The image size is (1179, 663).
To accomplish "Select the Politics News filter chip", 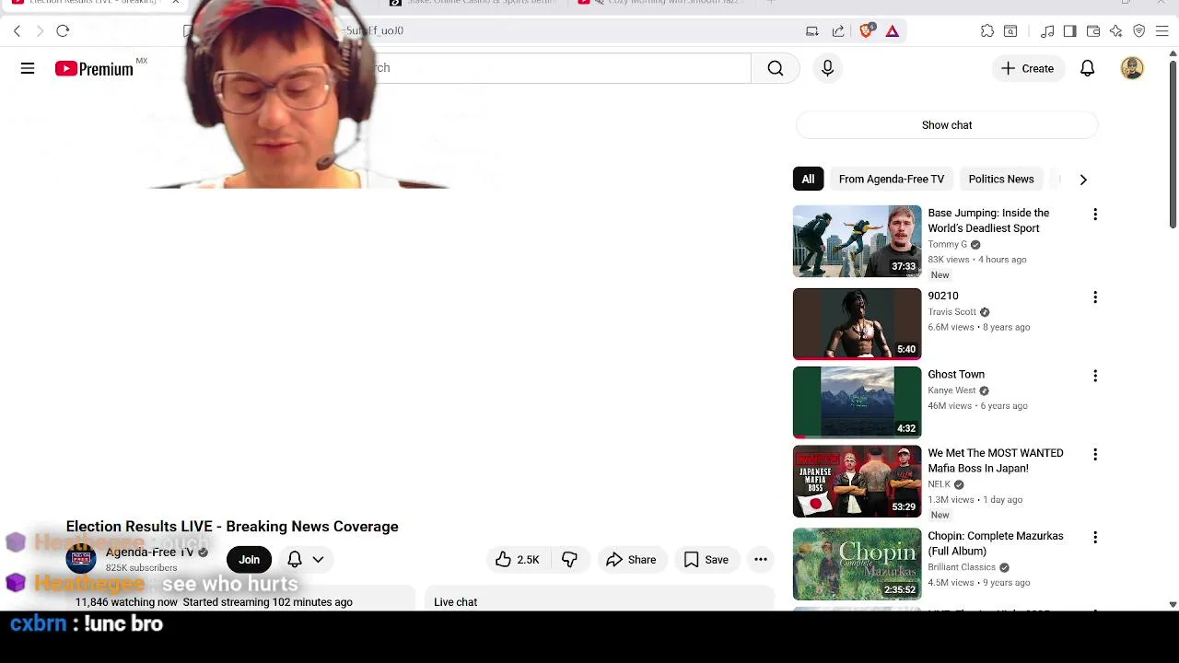I will (1001, 180).
